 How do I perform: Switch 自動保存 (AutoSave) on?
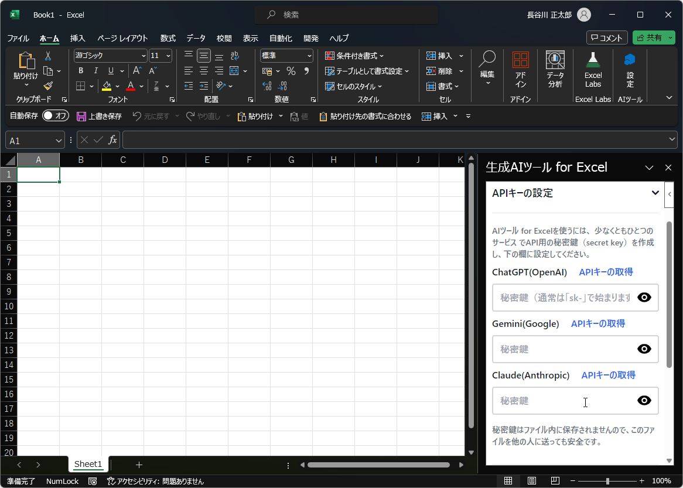pyautogui.click(x=55, y=115)
